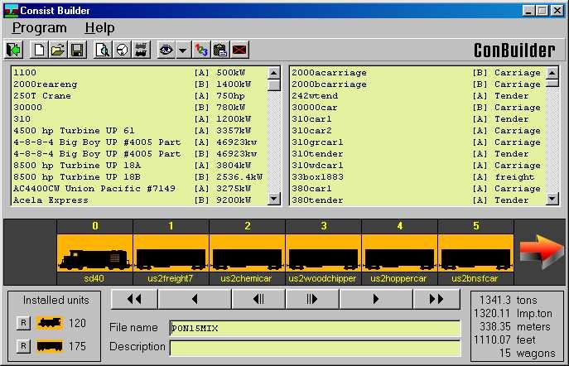
Task: Select wagon '380tender'
Action: 417,200
